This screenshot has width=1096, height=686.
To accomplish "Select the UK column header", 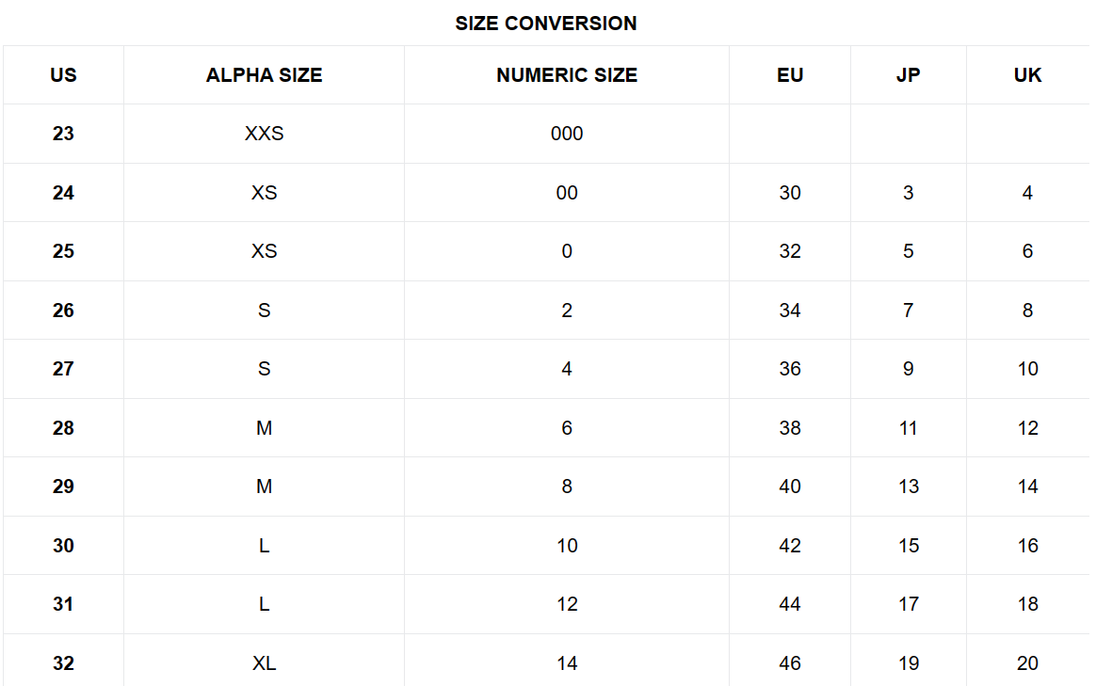I will (1027, 75).
